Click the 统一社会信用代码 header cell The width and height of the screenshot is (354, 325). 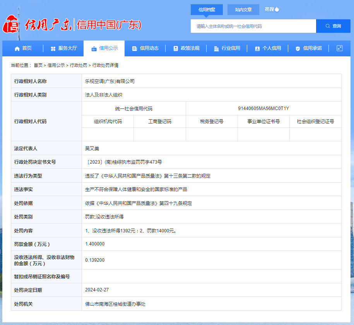click(x=133, y=108)
